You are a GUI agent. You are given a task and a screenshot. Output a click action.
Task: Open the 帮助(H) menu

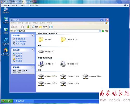point(50,23)
